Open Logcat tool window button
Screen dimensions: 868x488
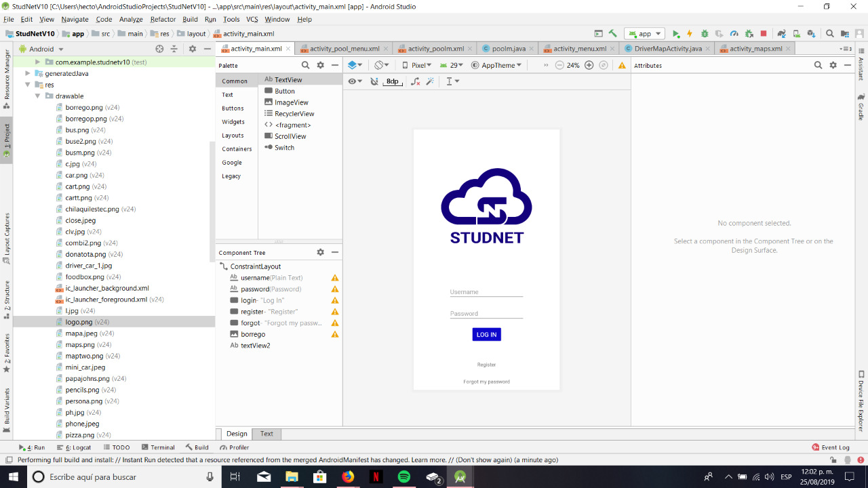[x=73, y=447]
